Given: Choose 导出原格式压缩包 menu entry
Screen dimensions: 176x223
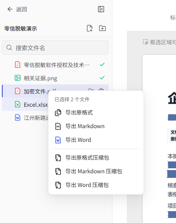Looking at the screenshot, I should [96, 158].
